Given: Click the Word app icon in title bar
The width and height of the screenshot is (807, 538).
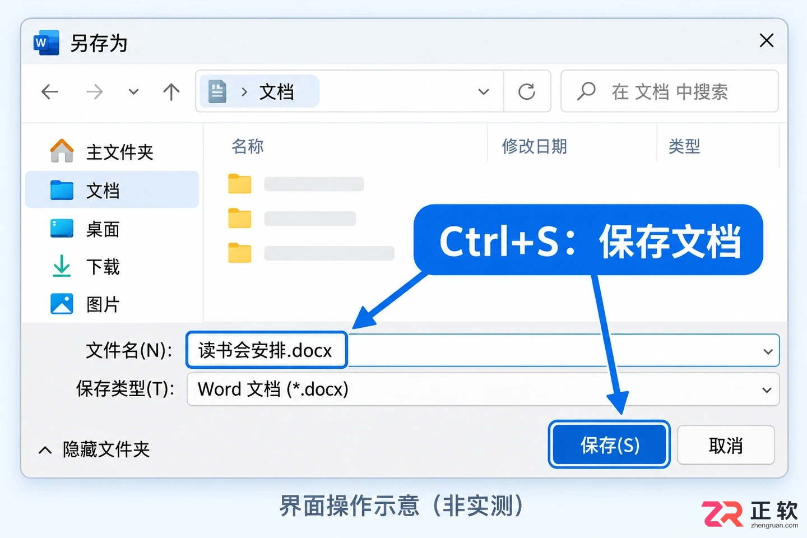Looking at the screenshot, I should point(47,43).
